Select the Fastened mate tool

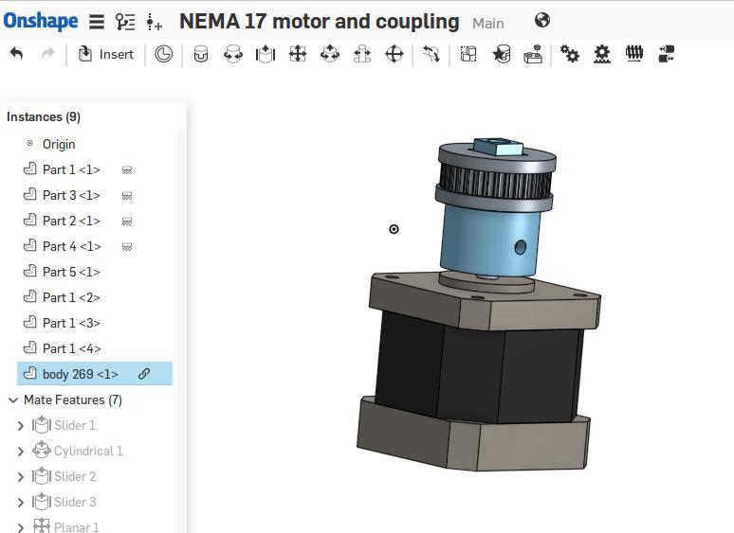click(x=201, y=54)
